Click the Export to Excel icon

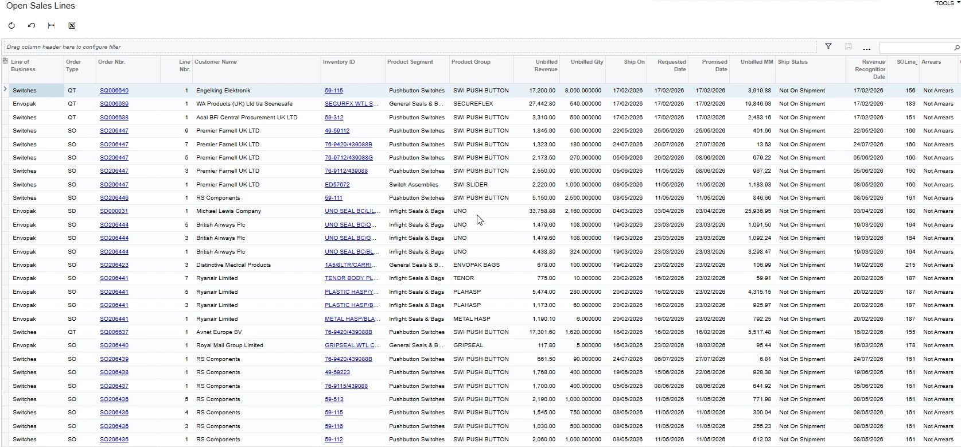[x=72, y=25]
